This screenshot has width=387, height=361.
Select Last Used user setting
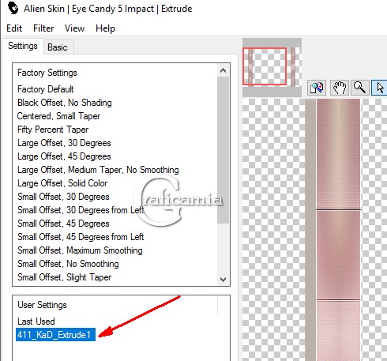(36, 322)
